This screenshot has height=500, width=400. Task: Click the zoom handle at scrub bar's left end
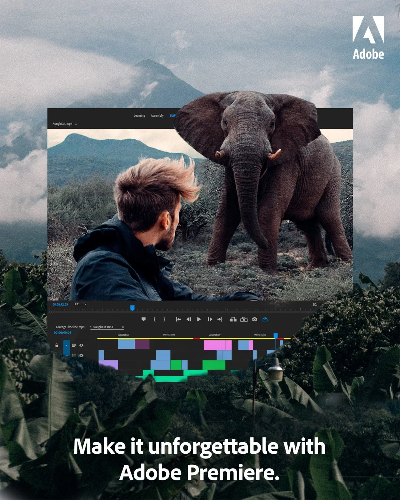tap(50, 312)
